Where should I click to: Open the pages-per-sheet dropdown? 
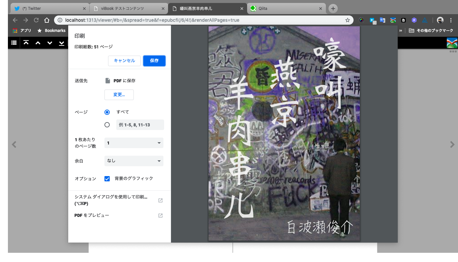click(x=133, y=143)
